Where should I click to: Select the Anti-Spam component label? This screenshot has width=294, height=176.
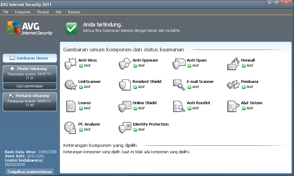tap(196, 60)
